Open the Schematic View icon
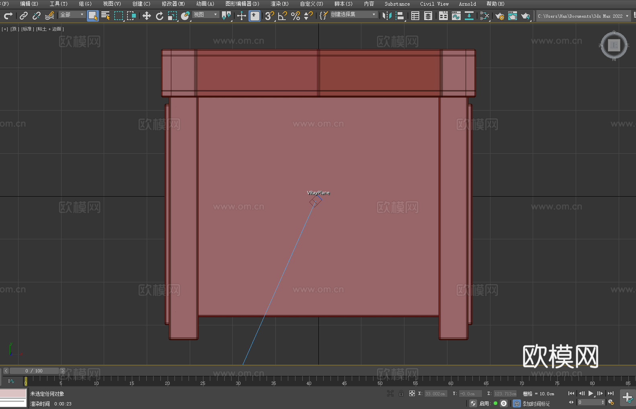The width and height of the screenshot is (636, 409). [484, 16]
